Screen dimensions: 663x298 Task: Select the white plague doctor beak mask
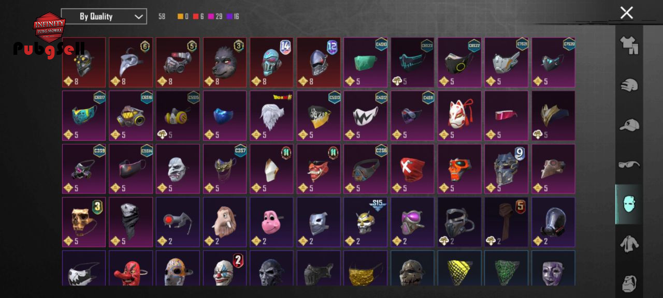click(131, 62)
